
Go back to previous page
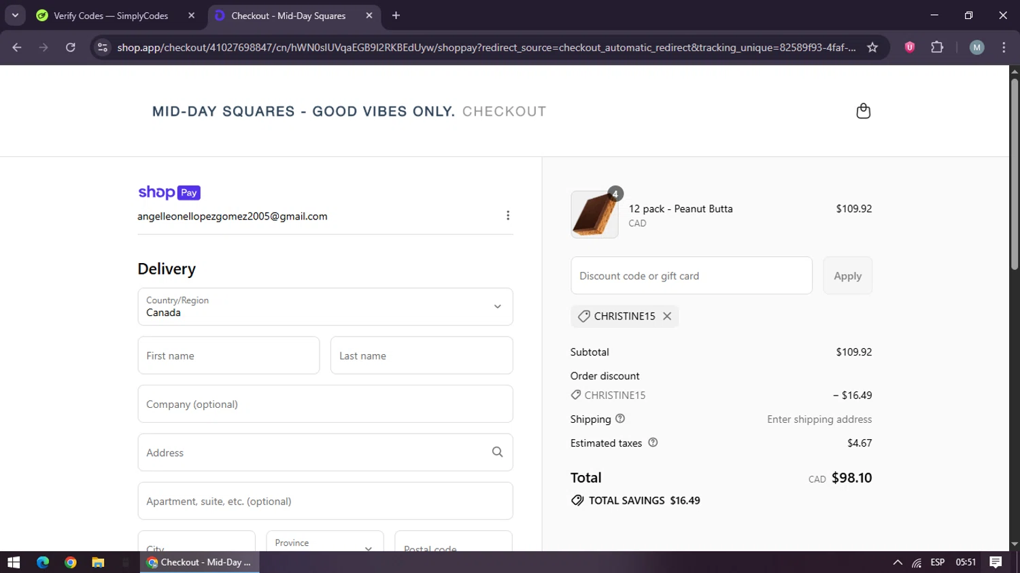coord(17,47)
